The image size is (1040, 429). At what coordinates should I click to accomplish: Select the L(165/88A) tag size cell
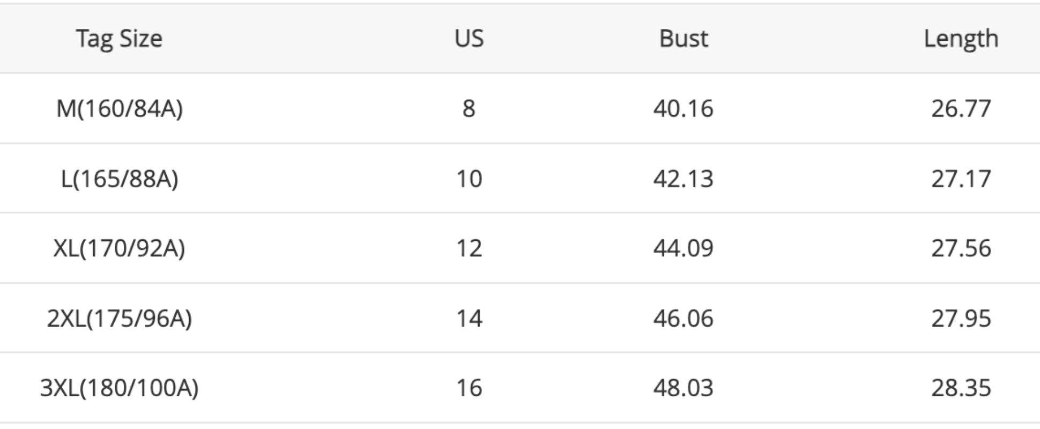(x=120, y=179)
